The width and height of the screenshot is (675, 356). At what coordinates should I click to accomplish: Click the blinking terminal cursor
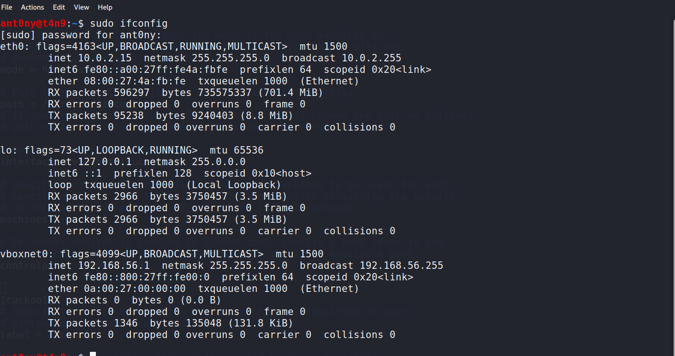(x=92, y=354)
